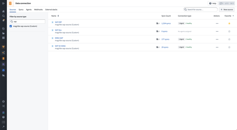Open the blue cube app icon in sidebar
The image size is (237, 130).
(x=3, y=70)
